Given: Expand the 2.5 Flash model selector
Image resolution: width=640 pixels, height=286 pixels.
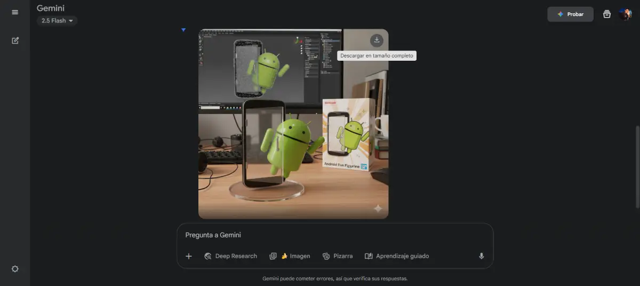Looking at the screenshot, I should [57, 21].
